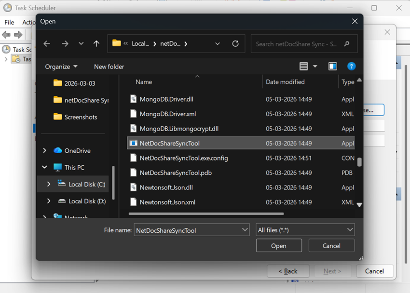Select OneDrive in navigation pane
Viewport: 410px width, 293px height.
(72, 150)
